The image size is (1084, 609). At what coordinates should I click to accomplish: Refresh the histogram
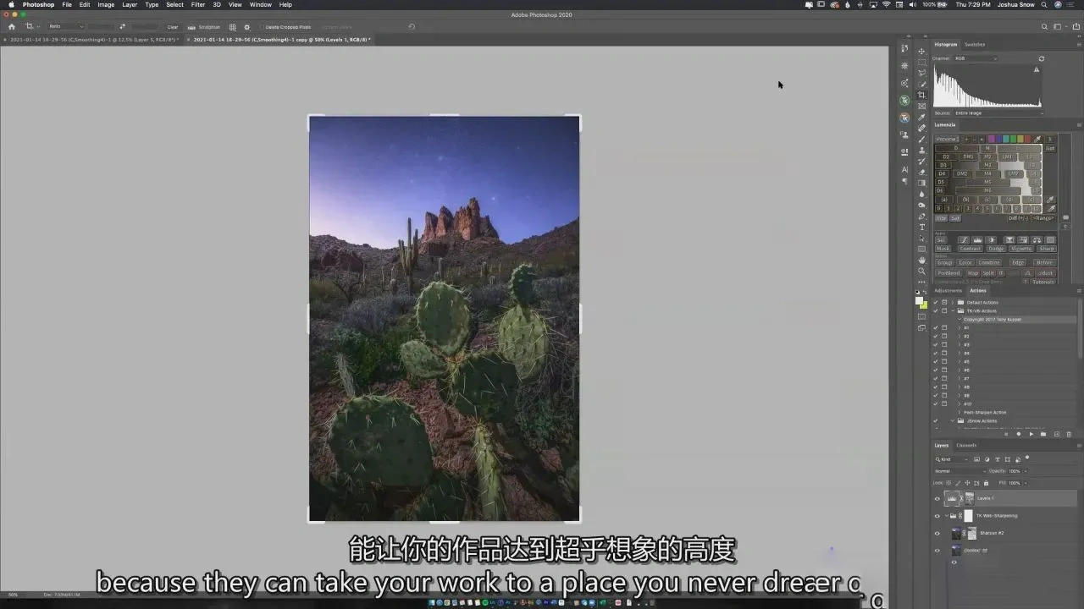[x=1041, y=58]
